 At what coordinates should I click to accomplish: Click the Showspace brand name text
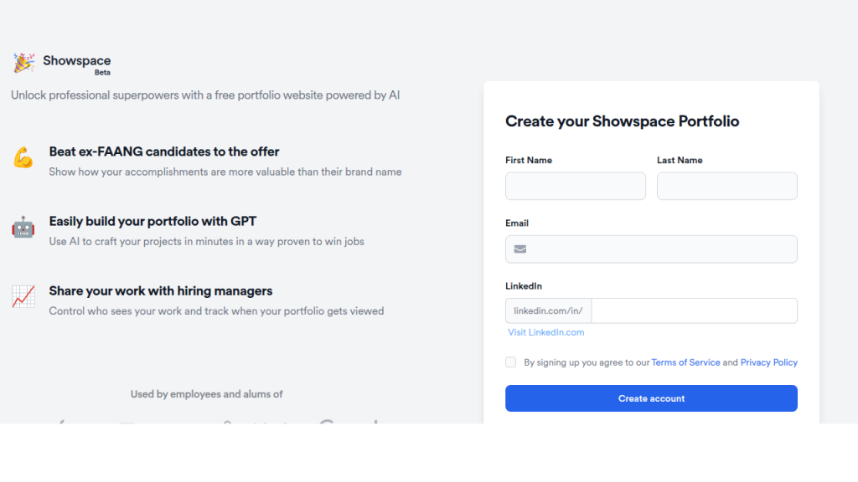pos(76,60)
